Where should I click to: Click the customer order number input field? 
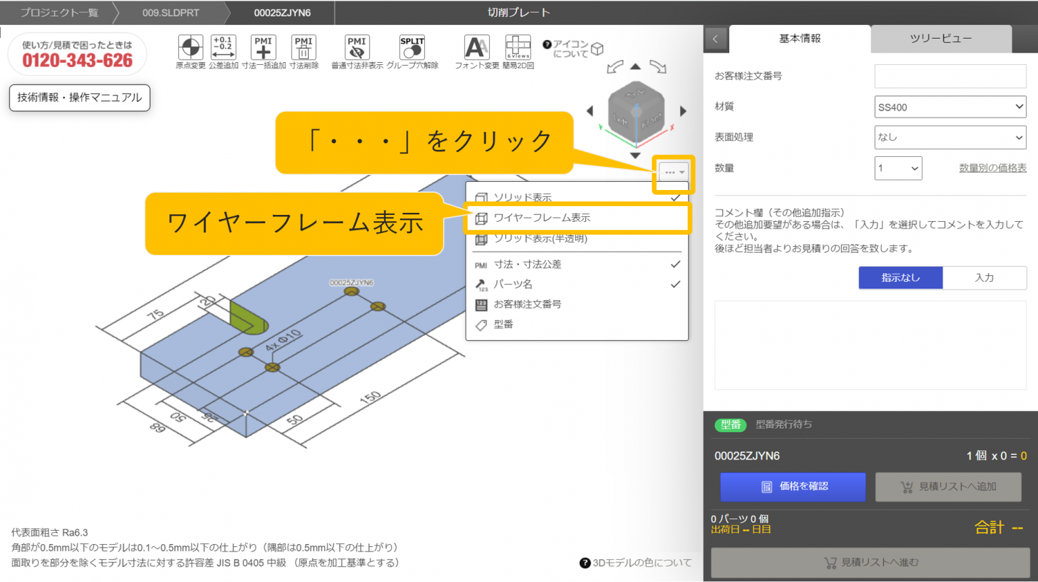click(x=949, y=76)
